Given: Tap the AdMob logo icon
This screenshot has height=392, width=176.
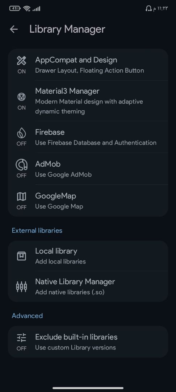Looking at the screenshot, I should (x=21, y=165).
